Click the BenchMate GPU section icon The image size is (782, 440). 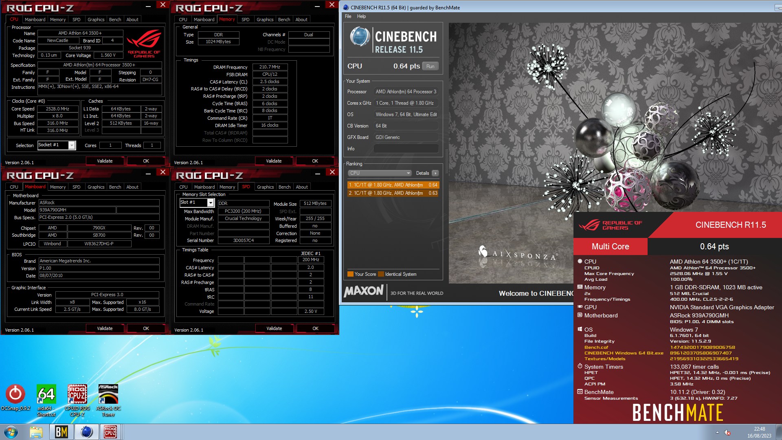pyautogui.click(x=580, y=307)
